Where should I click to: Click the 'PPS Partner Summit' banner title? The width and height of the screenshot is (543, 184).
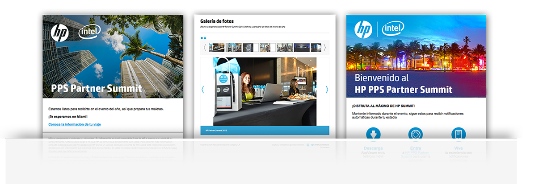click(x=97, y=88)
